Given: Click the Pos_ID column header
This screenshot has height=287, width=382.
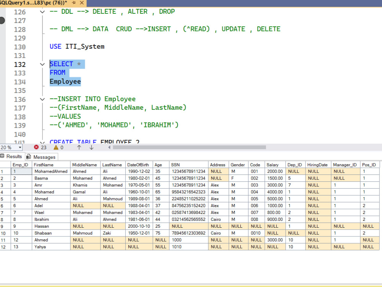Looking at the screenshot, I should (369, 165).
